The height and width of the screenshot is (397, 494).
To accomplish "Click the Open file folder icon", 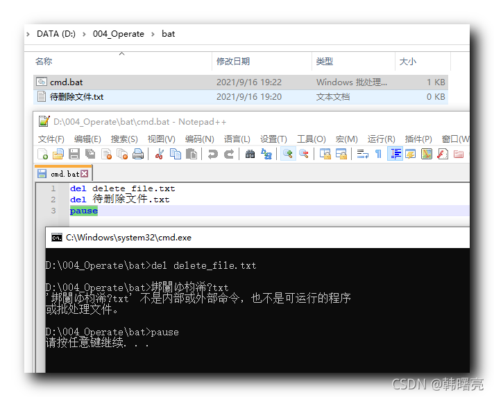I will (58, 154).
